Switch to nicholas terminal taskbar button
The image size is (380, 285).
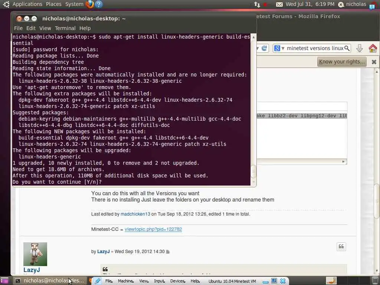pos(50,281)
